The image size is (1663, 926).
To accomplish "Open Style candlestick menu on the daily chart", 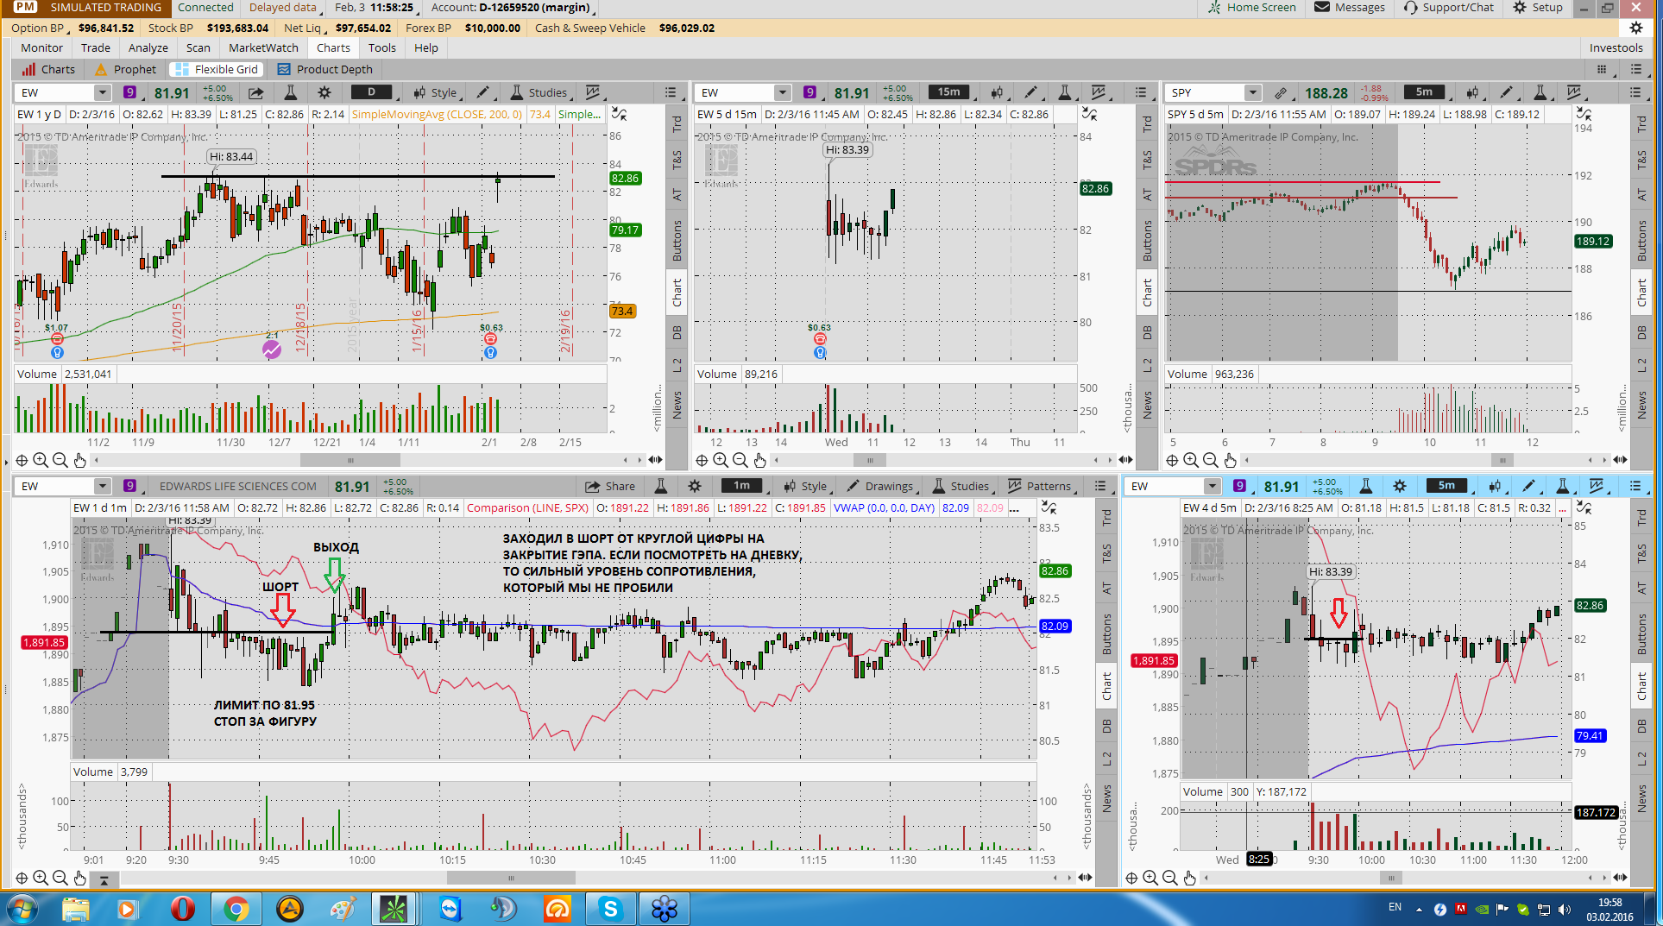I will (x=435, y=92).
